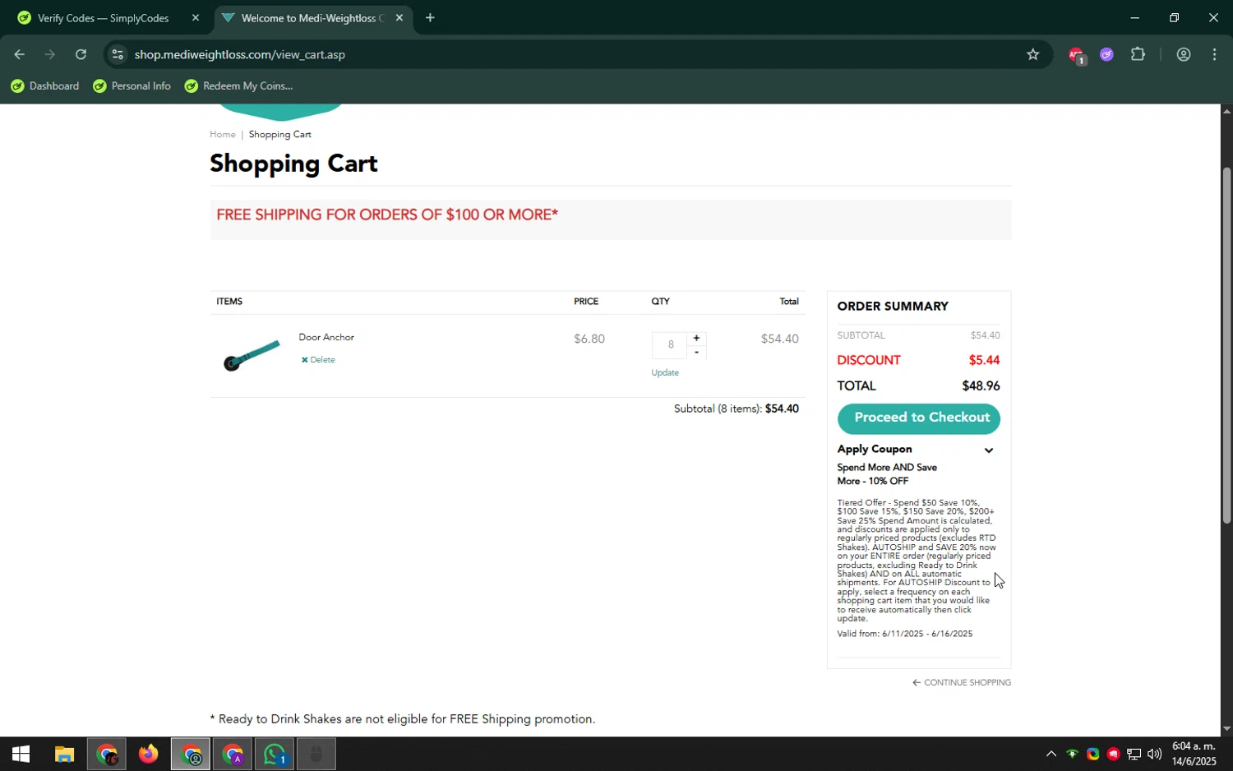The width and height of the screenshot is (1233, 771).
Task: Click Continue Shopping link
Action: 962,682
